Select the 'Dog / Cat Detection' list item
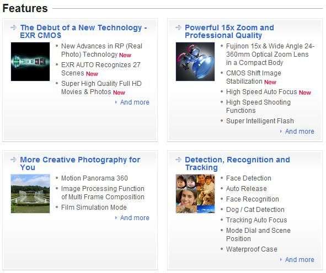The image size is (326, 273). tap(255, 210)
